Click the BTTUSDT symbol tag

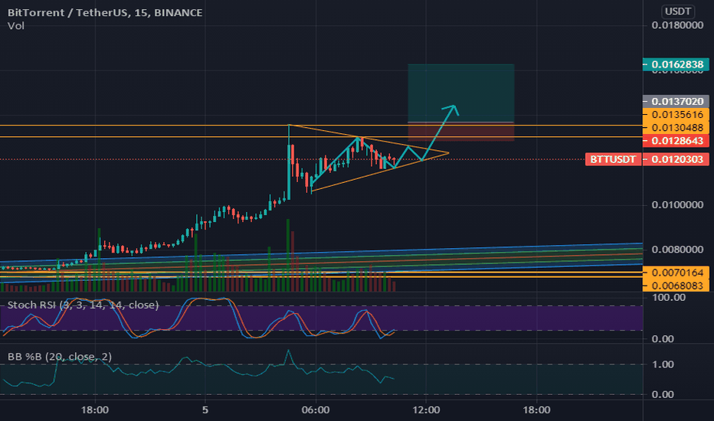pos(613,159)
